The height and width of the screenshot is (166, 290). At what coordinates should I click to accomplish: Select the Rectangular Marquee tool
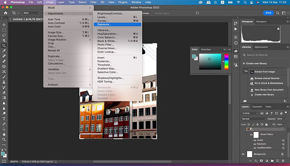point(4,30)
